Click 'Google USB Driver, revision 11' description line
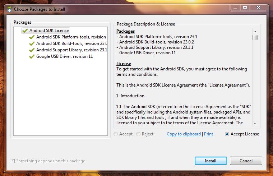This screenshot has height=176, width=273. click(x=146, y=53)
